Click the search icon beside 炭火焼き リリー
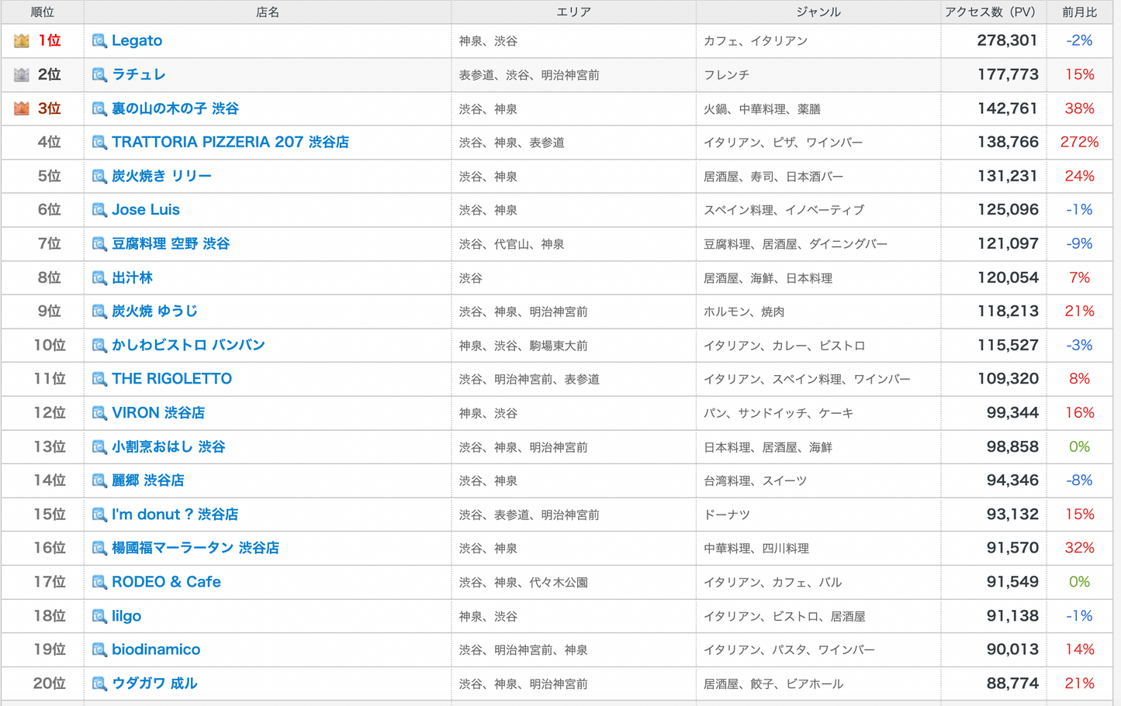Viewport: 1121px width, 706px height. tap(99, 176)
